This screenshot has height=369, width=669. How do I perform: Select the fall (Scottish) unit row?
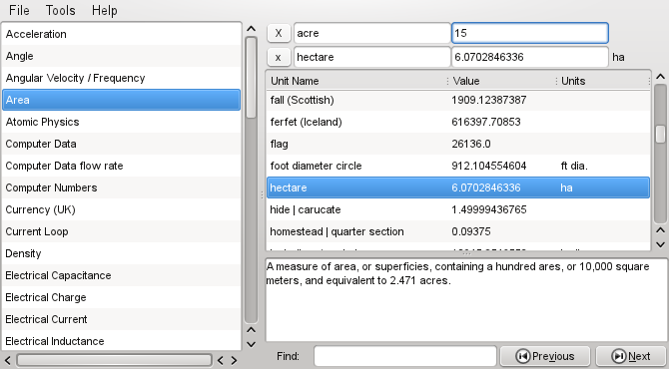[x=458, y=100]
